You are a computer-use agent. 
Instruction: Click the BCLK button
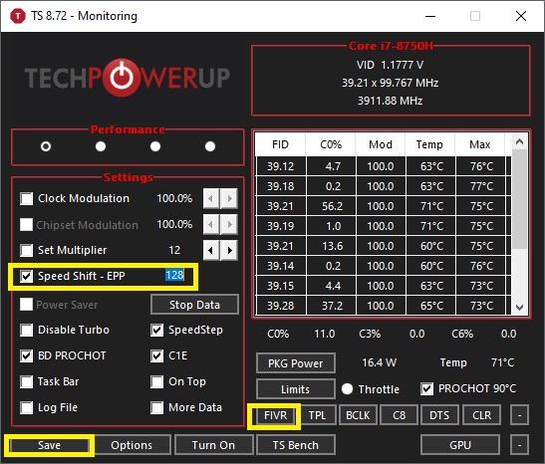358,415
